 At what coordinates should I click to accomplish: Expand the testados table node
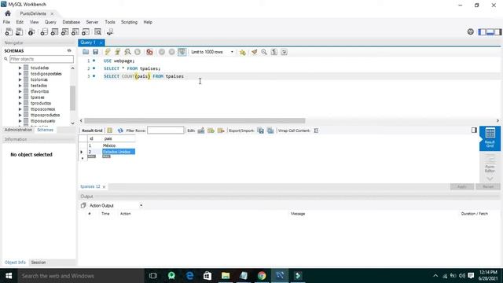click(20, 86)
